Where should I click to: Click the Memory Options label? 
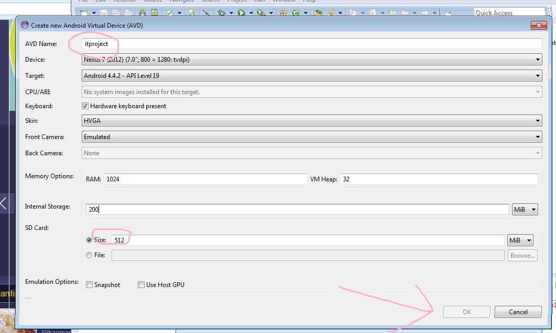coord(49,176)
